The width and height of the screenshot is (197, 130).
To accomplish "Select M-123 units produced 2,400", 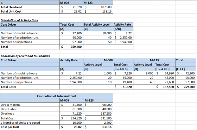I will [98, 123].
